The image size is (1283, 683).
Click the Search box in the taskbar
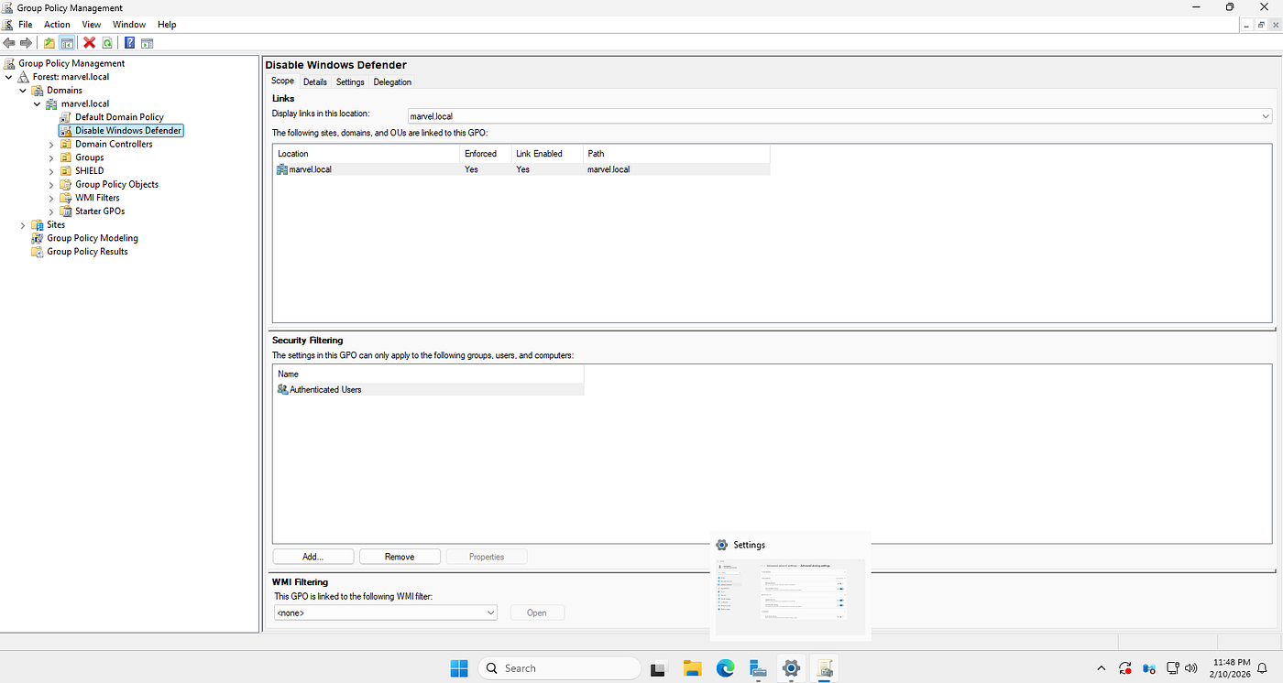point(560,668)
